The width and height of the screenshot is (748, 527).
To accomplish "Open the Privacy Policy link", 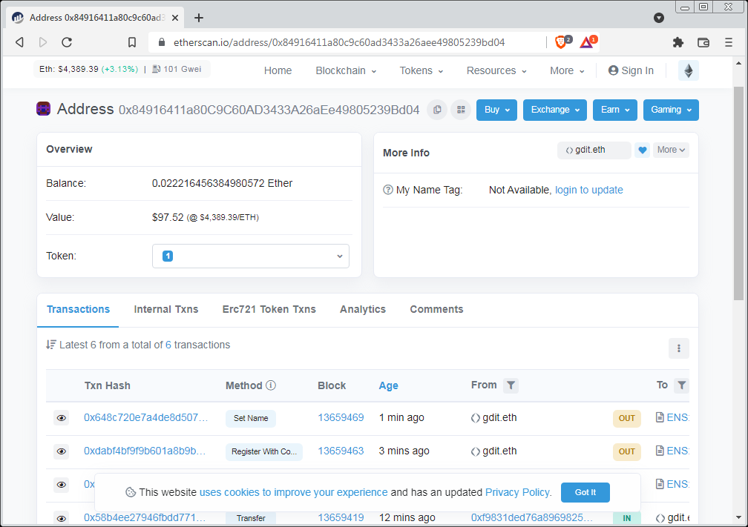I will (518, 492).
